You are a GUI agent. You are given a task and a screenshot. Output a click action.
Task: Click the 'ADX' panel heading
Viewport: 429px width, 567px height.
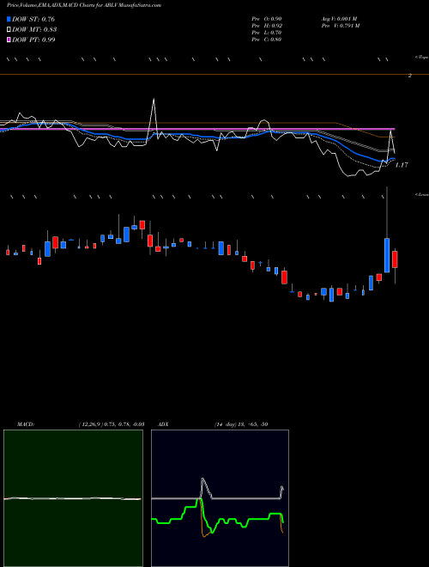tap(163, 424)
